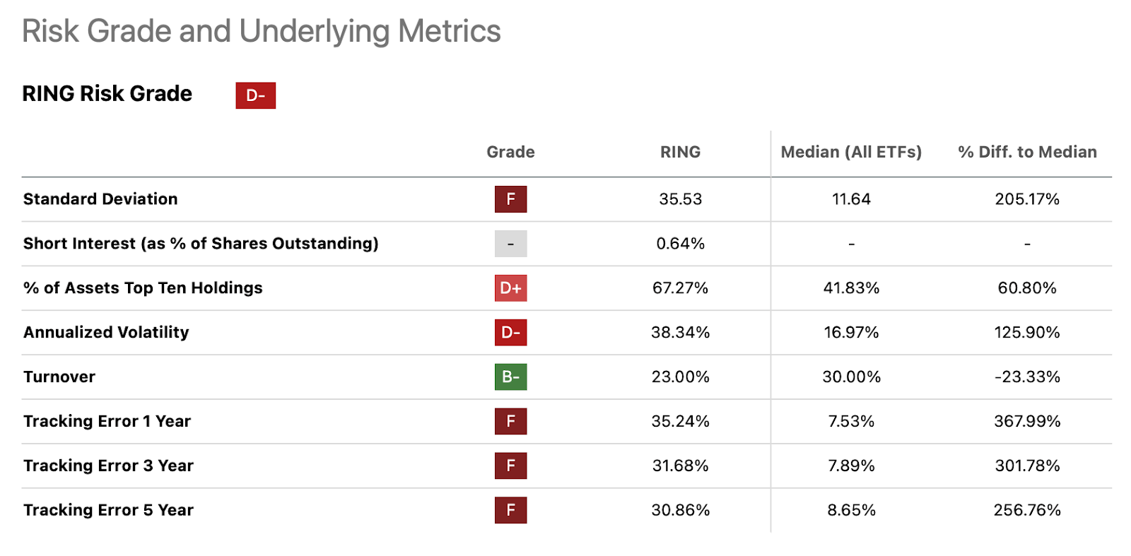Image resolution: width=1131 pixels, height=556 pixels.
Task: Select the Short Interest row label
Action: (201, 244)
